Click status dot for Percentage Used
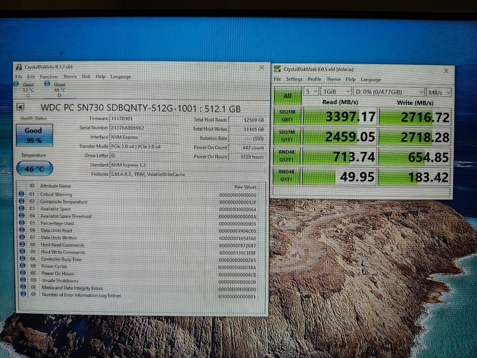 point(22,222)
